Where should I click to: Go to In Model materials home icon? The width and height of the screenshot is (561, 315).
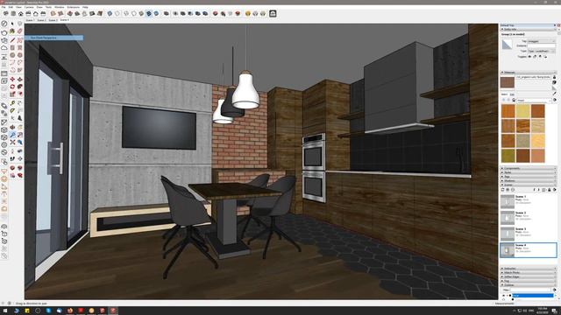pos(514,100)
